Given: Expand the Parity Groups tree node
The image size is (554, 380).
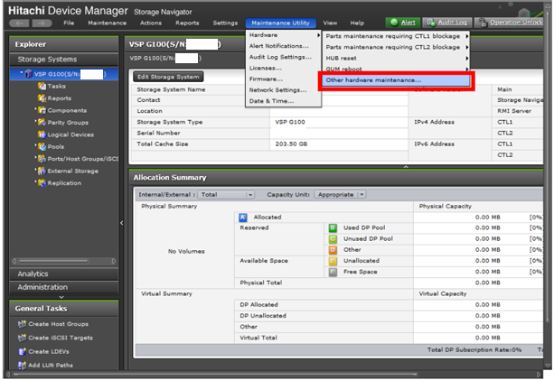Looking at the screenshot, I should (x=35, y=121).
